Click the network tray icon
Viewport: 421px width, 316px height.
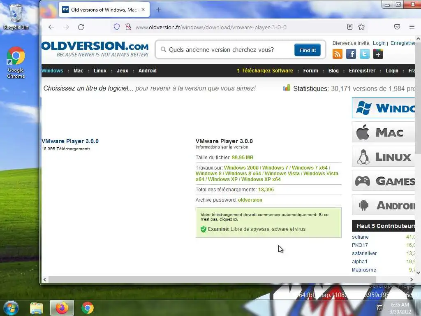click(379, 308)
